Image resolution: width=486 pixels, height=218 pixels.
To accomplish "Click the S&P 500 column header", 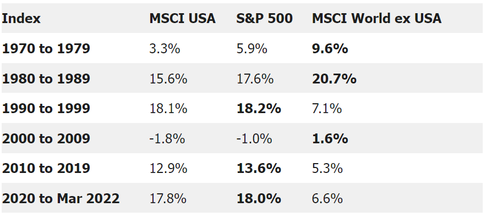I will [x=264, y=19].
